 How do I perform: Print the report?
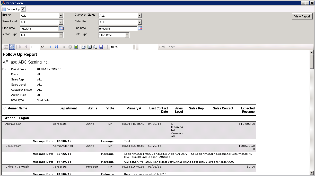(84, 47)
